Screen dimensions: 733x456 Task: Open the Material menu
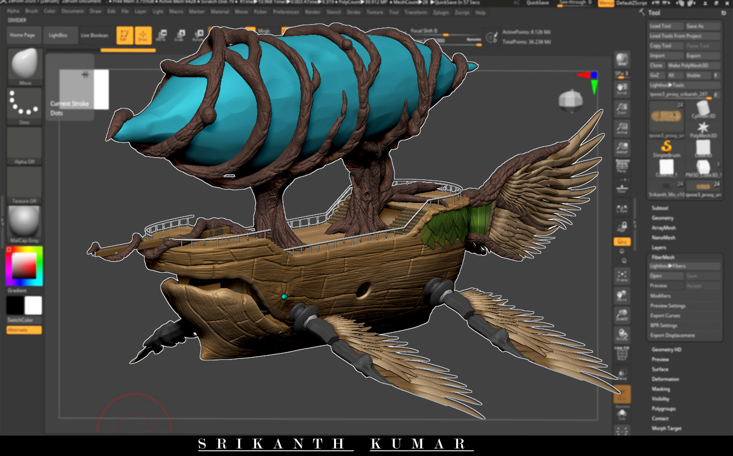(x=220, y=12)
